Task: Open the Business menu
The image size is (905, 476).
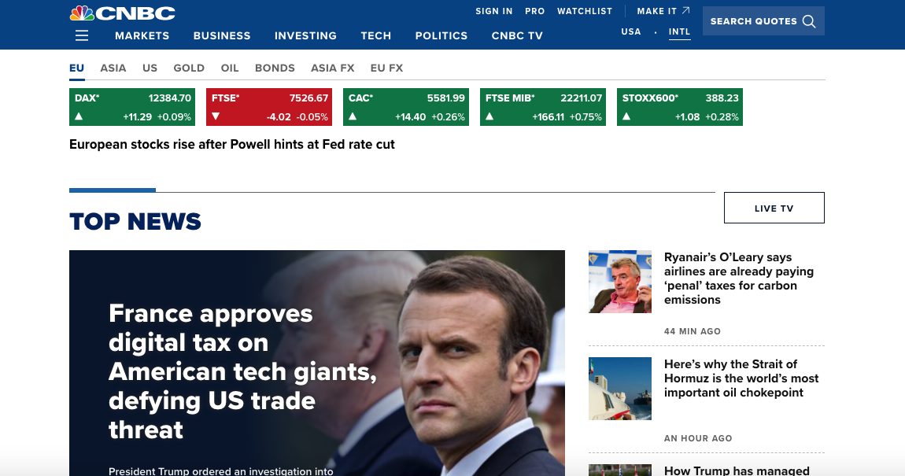Action: (222, 35)
